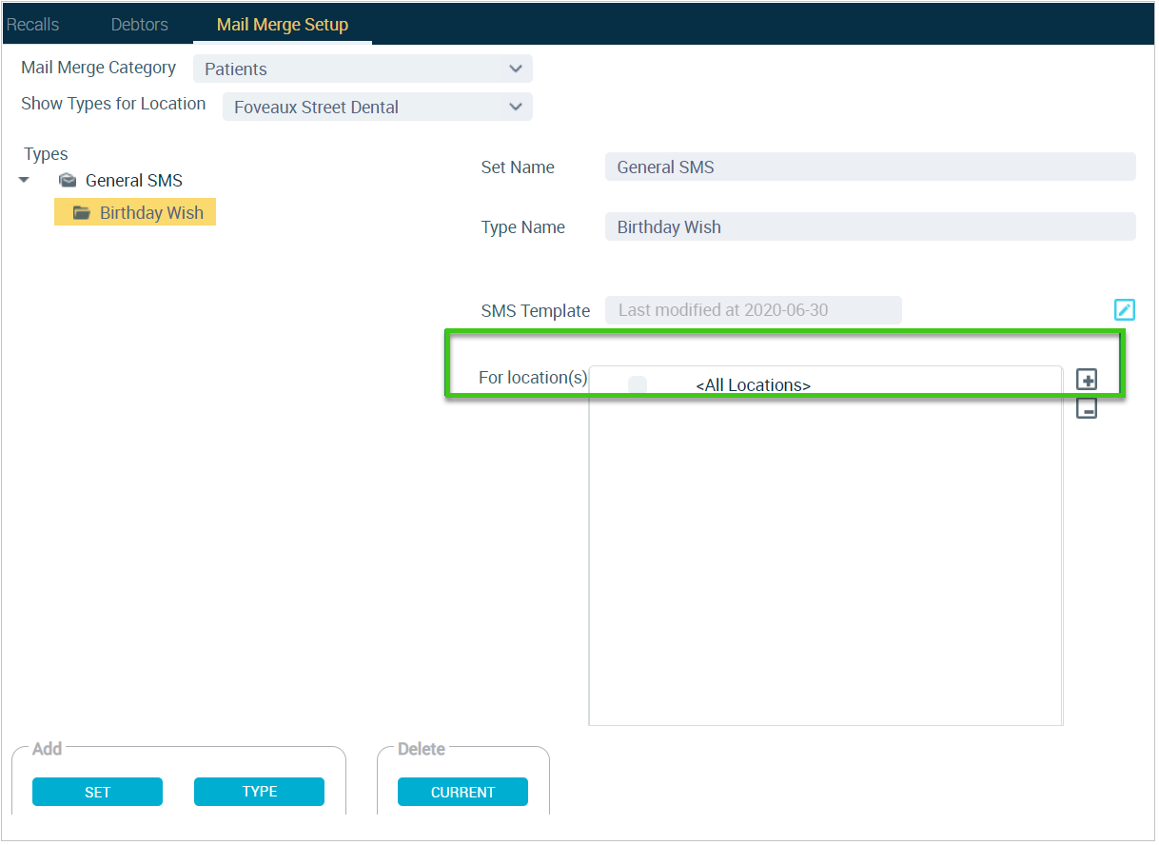The width and height of the screenshot is (1159, 845).
Task: Tick the All Locations checkbox
Action: point(638,385)
